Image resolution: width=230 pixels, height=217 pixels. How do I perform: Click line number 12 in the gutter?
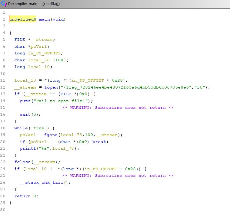pos(4,87)
